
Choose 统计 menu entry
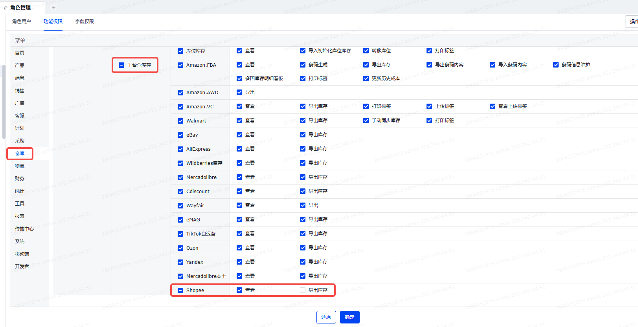tap(20, 191)
